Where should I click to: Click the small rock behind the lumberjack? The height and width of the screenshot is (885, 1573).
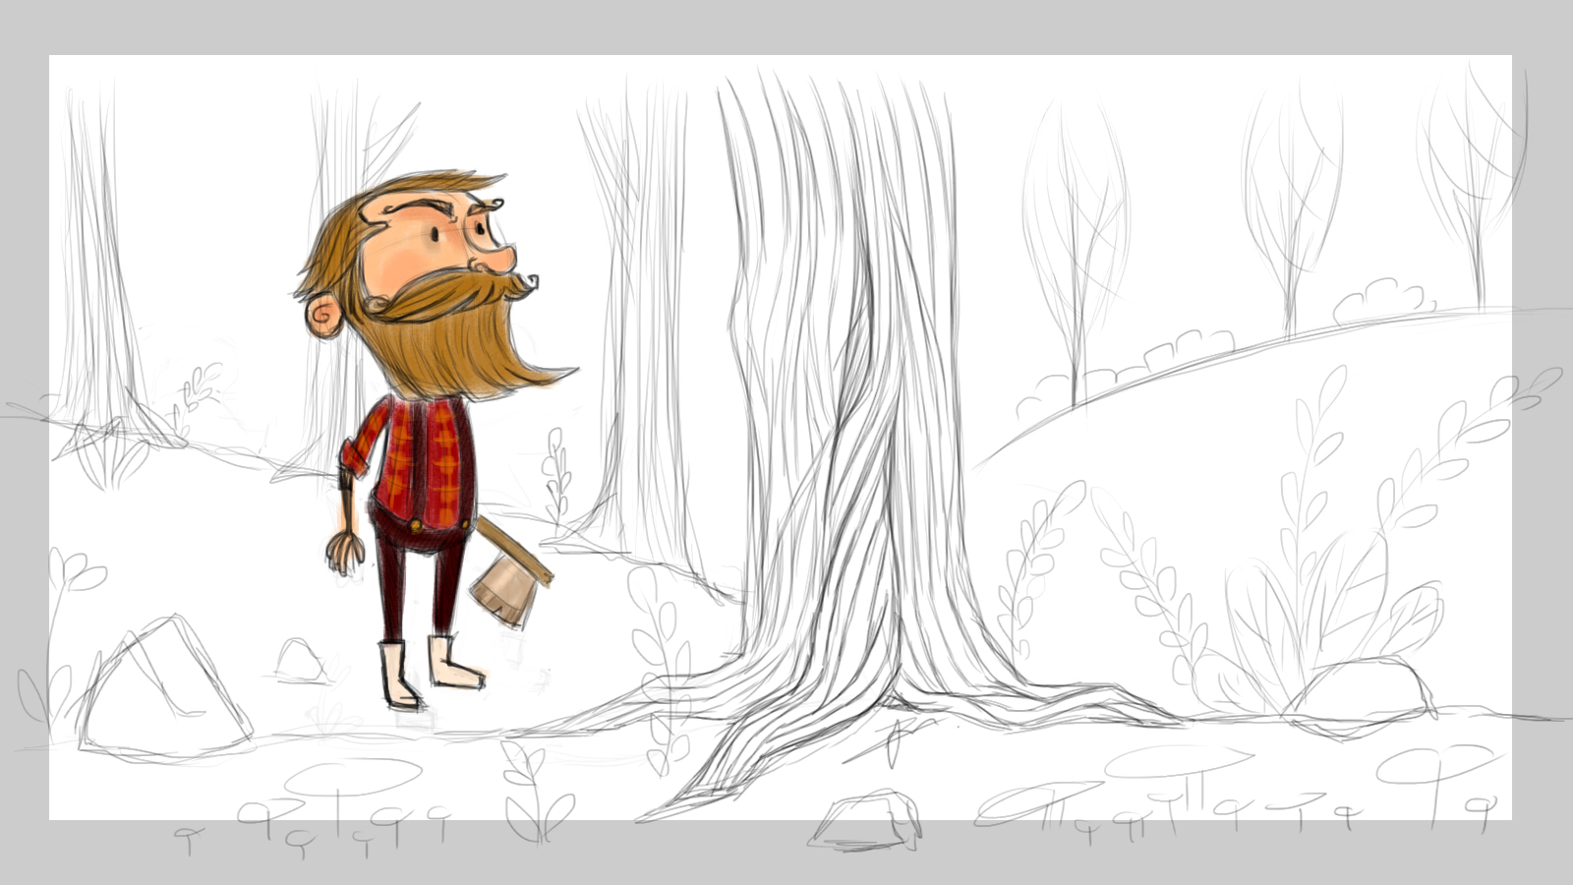pos(300,661)
